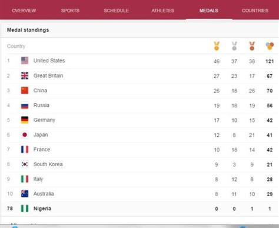Select the Countries tab

255,11
